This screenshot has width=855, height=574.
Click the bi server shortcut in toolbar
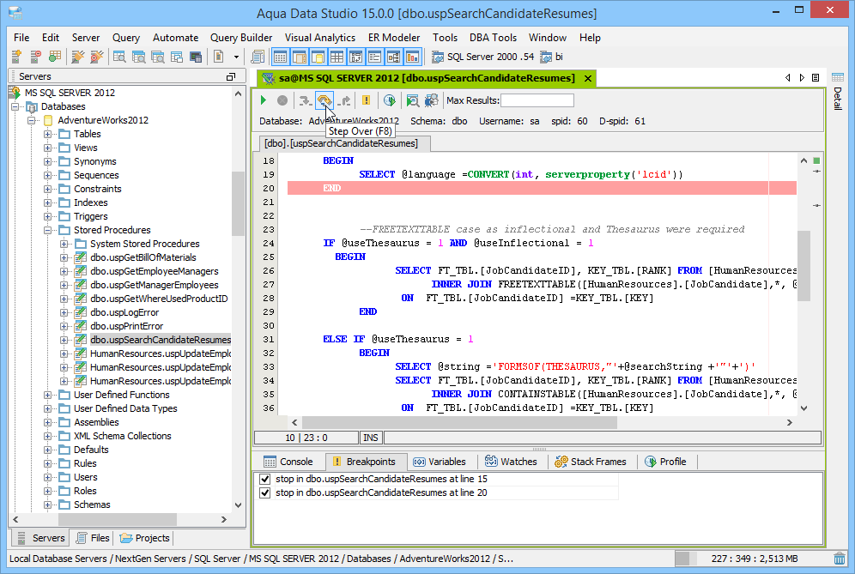pos(551,57)
